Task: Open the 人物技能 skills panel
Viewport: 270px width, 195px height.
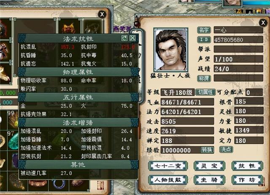Action: tap(168, 180)
